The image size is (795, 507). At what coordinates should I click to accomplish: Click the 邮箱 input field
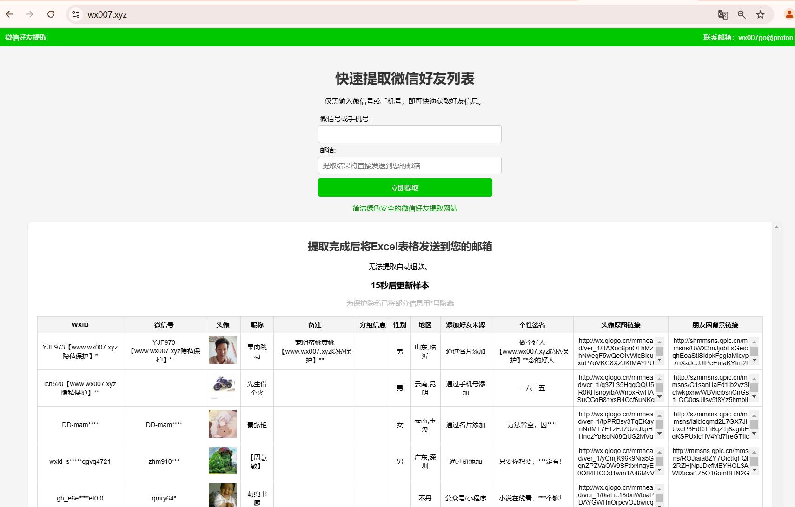410,165
